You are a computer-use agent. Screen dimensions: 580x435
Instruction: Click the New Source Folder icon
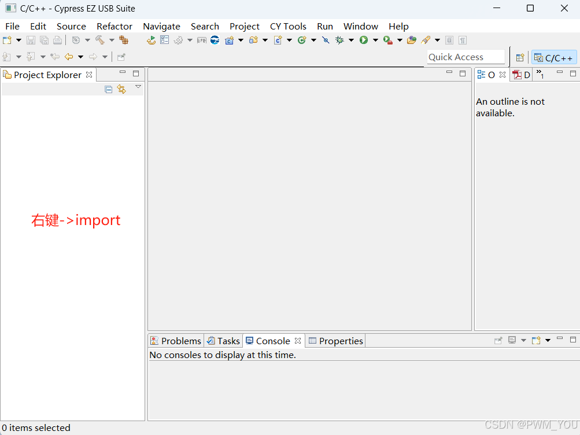point(253,40)
